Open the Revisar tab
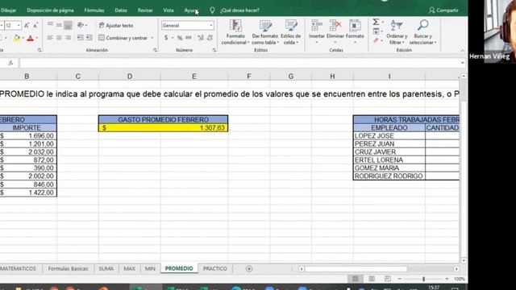Viewport: 516px width, 290px height. click(145, 10)
